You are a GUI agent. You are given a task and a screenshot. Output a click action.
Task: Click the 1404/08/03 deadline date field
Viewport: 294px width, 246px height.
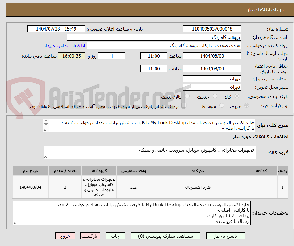(212, 56)
